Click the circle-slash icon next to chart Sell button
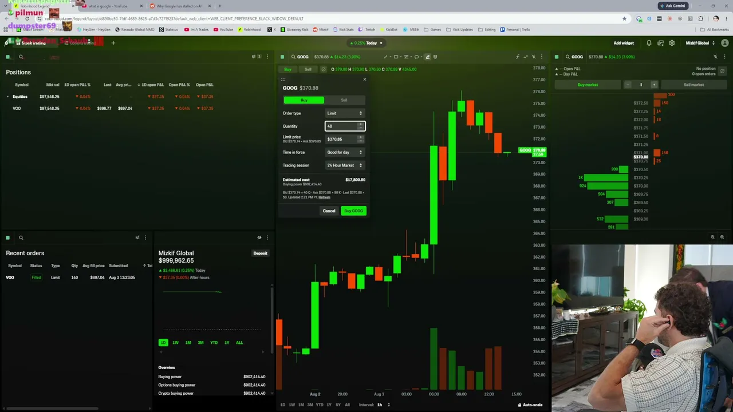Viewport: 733px width, 412px height. point(324,69)
